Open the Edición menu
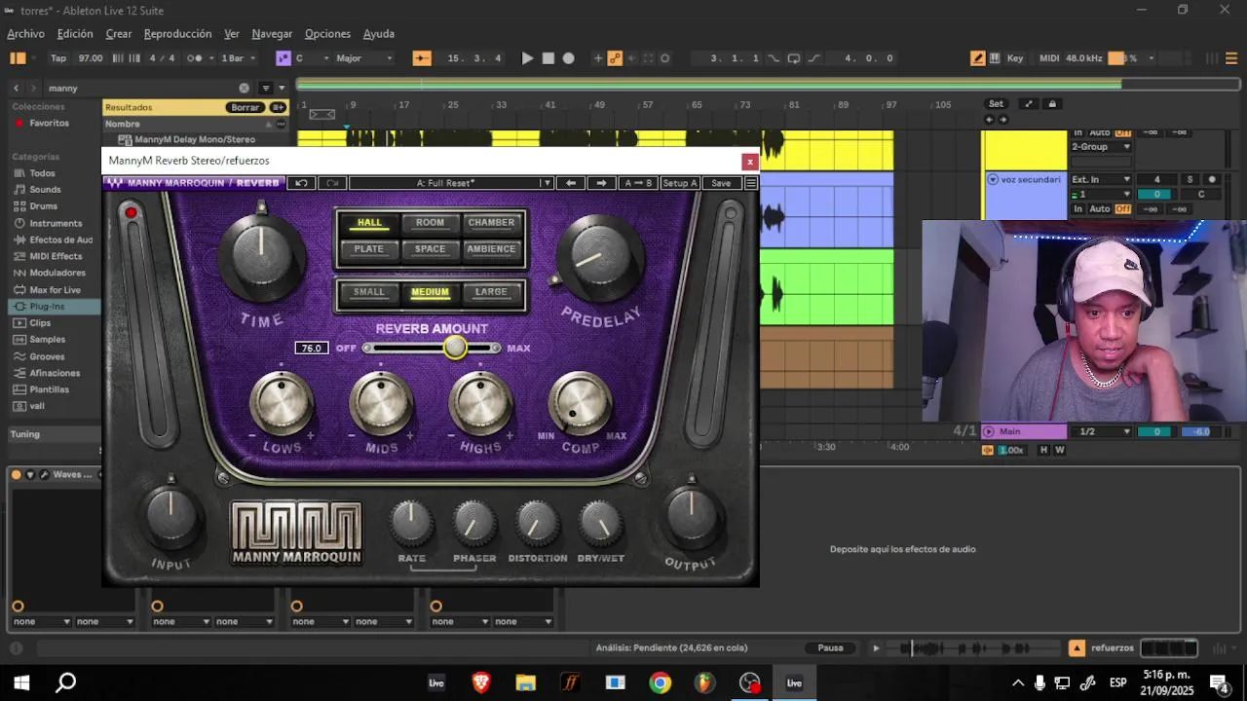Screen dimensions: 1247x701 (75, 34)
